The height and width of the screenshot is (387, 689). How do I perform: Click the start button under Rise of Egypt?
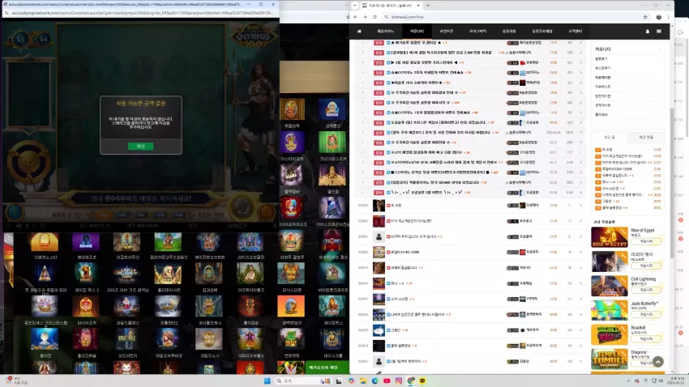(646, 241)
